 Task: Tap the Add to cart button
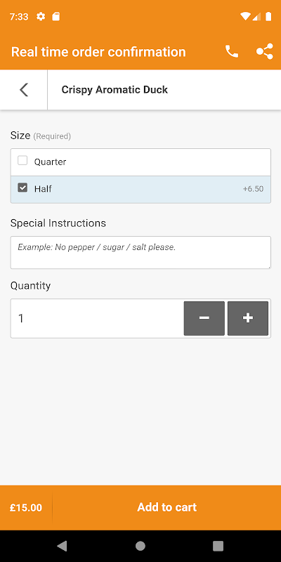click(x=167, y=507)
